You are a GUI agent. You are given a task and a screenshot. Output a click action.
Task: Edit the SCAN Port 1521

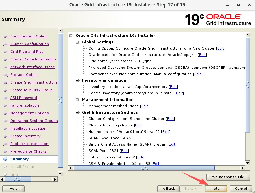click(x=124, y=151)
